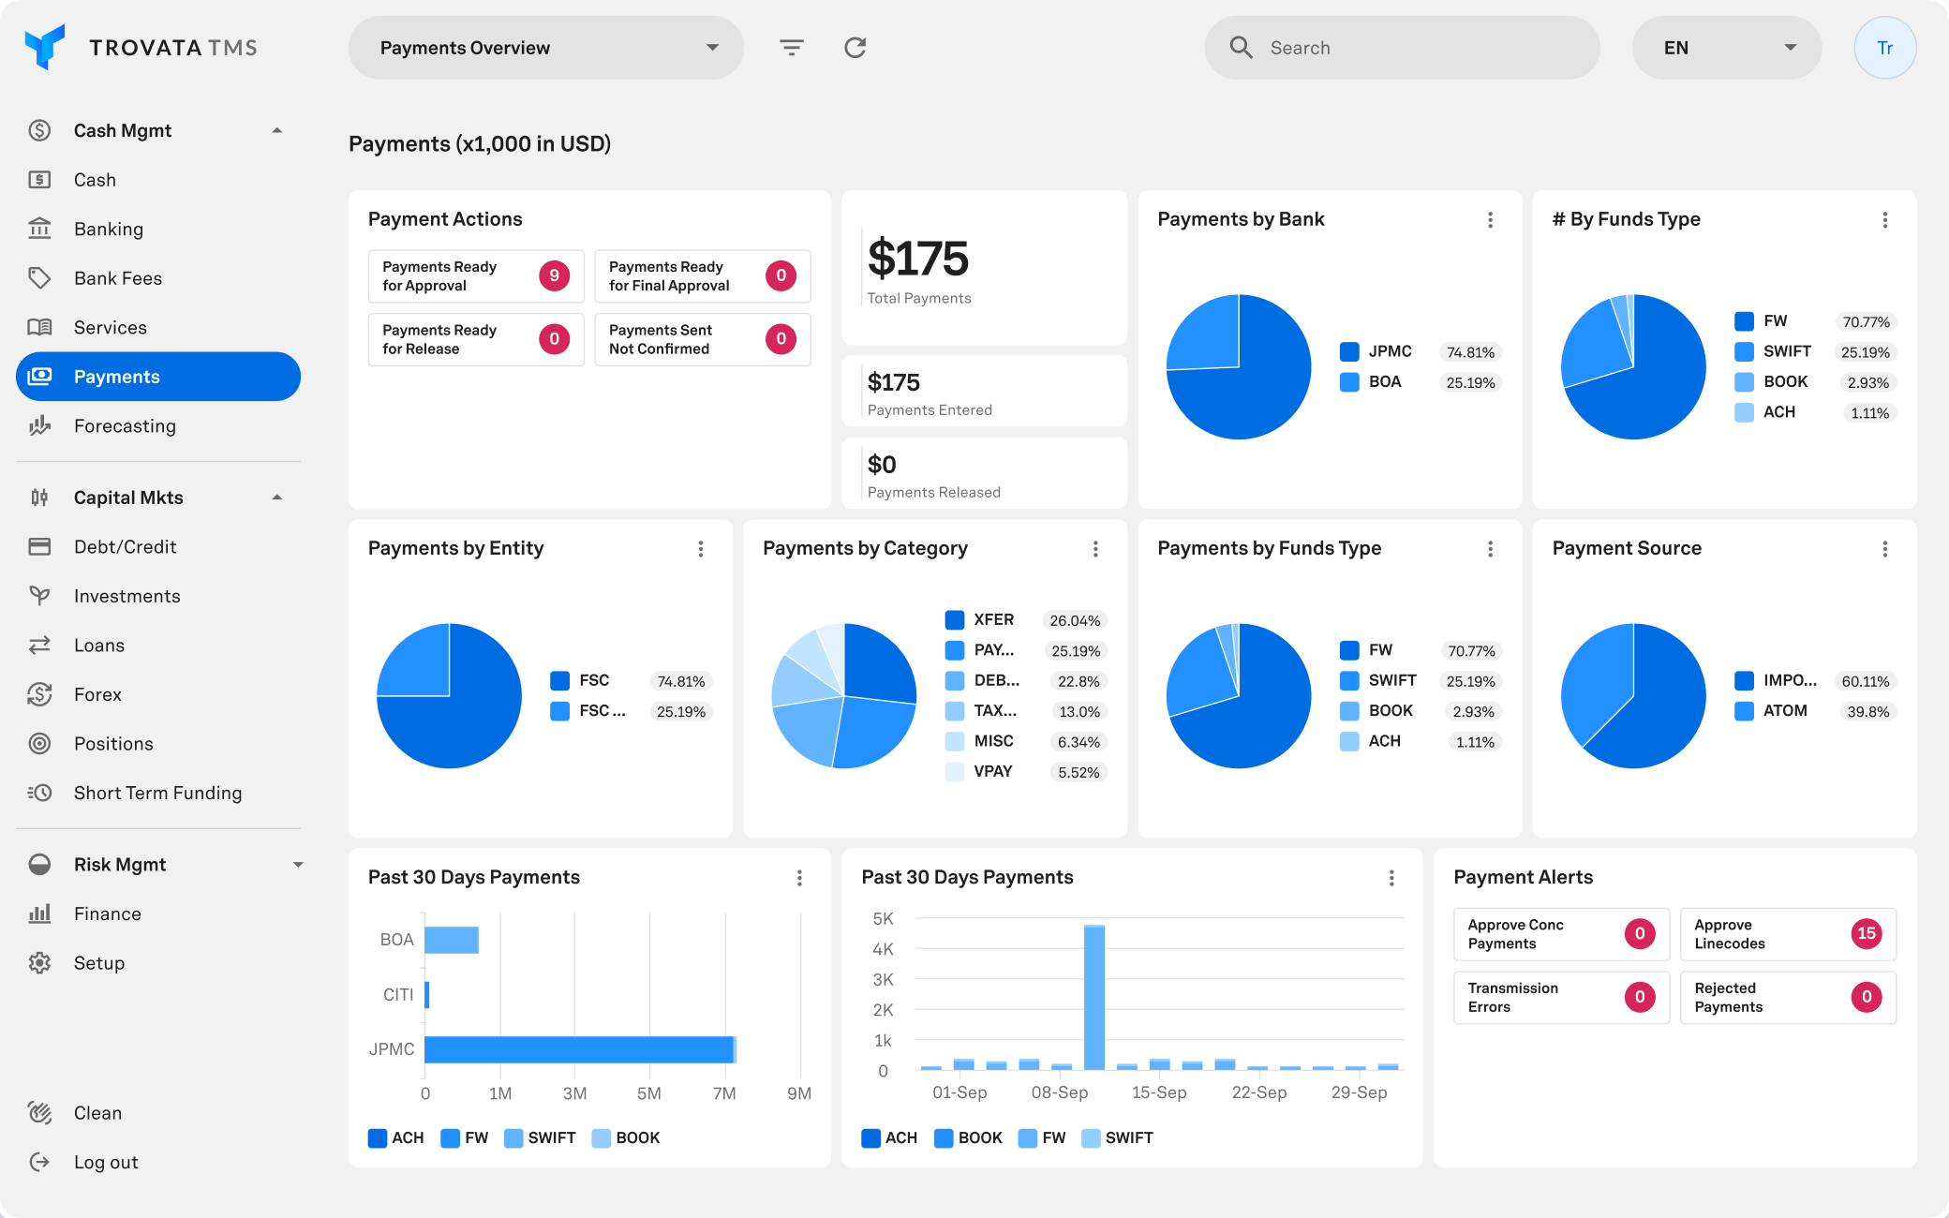Open Payment Source three-dot menu
The image size is (1949, 1218).
(1884, 549)
